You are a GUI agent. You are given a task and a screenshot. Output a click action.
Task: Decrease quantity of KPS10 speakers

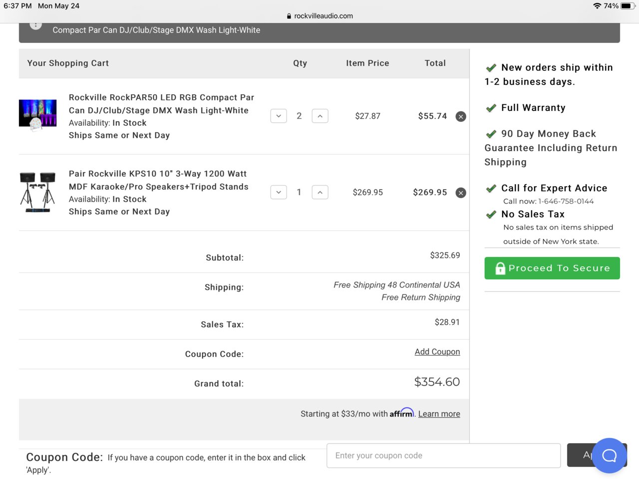(x=279, y=192)
